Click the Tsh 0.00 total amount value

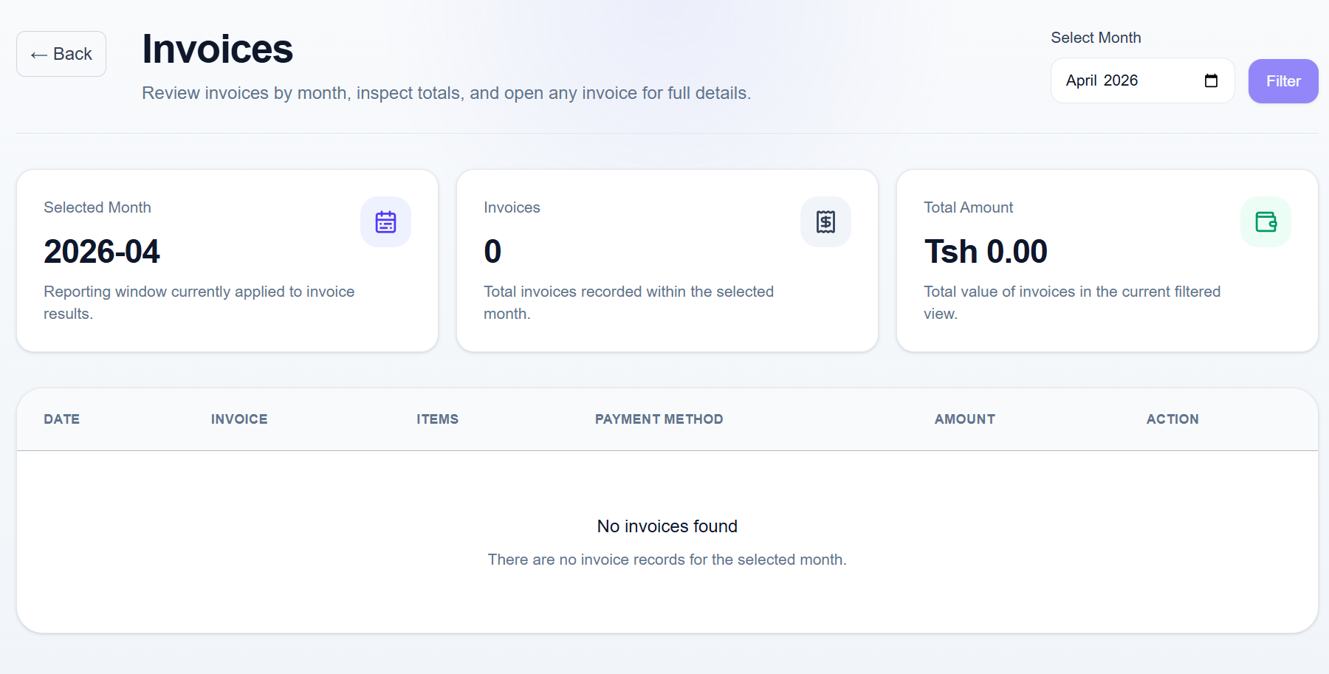[986, 252]
